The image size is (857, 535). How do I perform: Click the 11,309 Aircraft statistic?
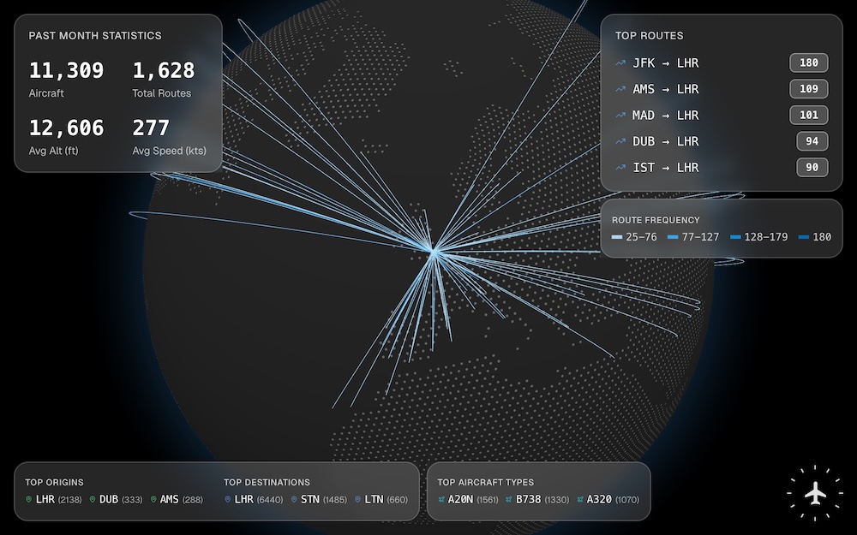[x=66, y=79]
